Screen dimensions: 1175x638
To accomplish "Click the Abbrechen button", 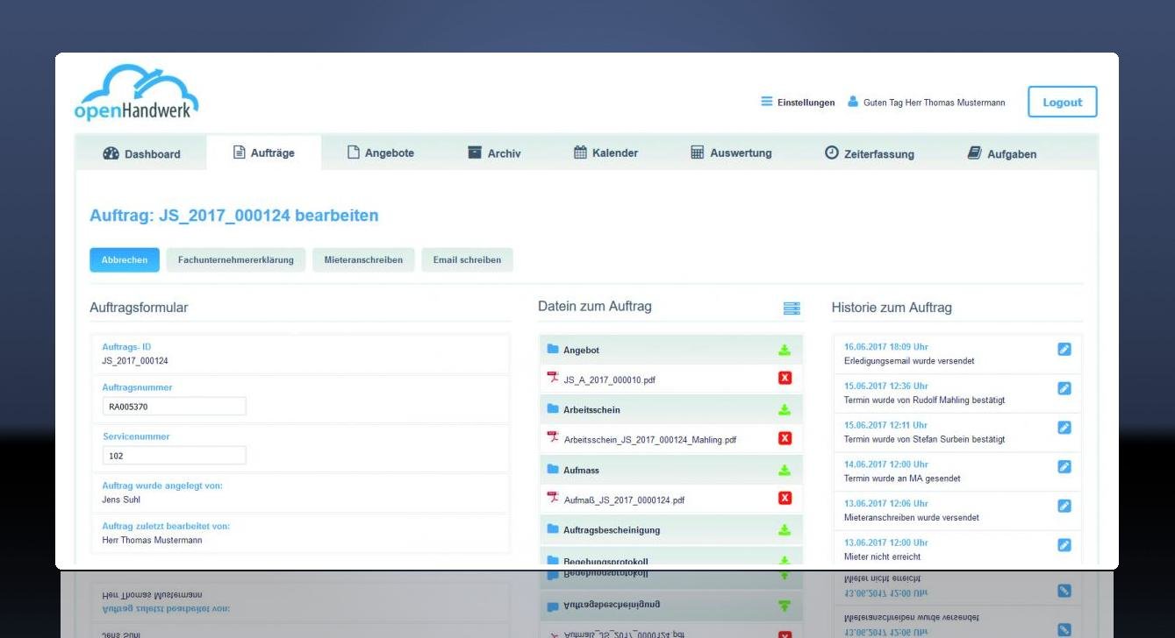I will (x=125, y=259).
